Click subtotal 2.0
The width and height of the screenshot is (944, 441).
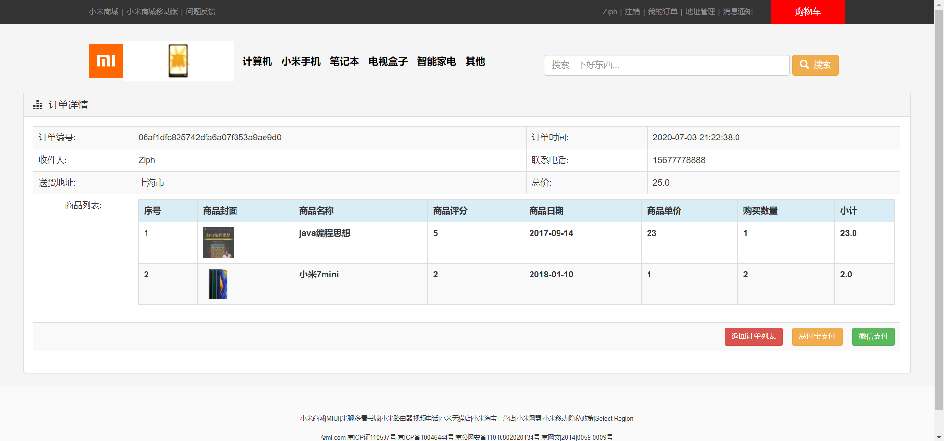point(846,275)
